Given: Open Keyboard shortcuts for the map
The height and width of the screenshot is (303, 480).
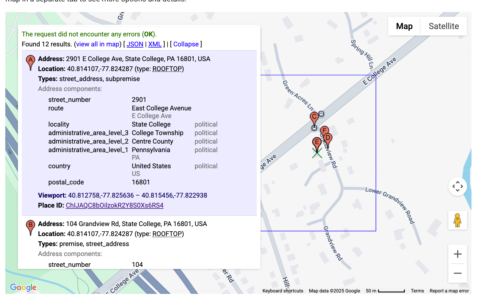Looking at the screenshot, I should click(x=283, y=291).
